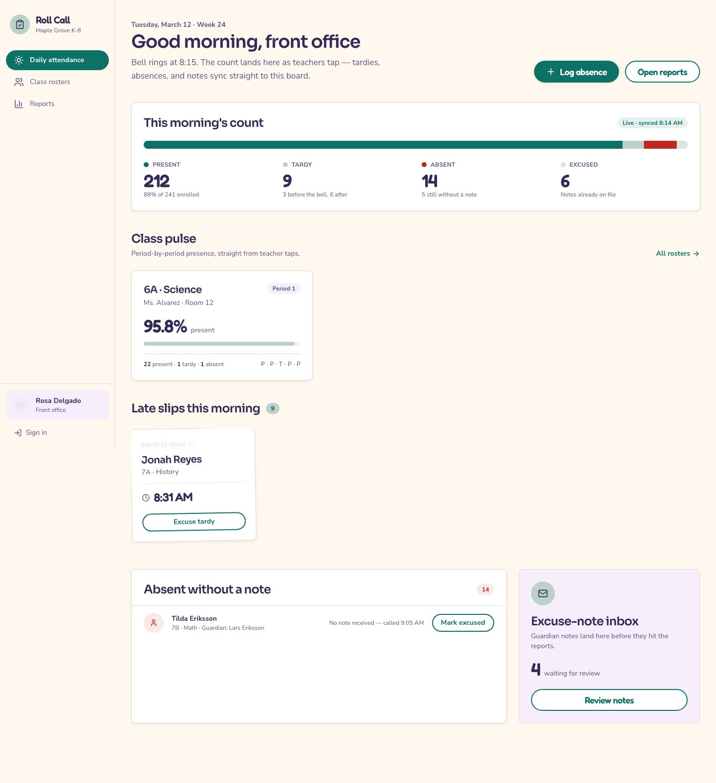Click Tilda Eriksson's red person avatar
Image resolution: width=716 pixels, height=783 pixels.
click(x=154, y=623)
